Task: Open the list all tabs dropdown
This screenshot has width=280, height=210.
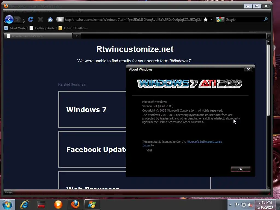Action: (269, 36)
